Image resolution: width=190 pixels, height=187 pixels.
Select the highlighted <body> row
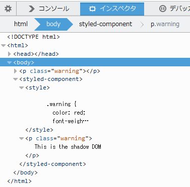tap(95, 62)
